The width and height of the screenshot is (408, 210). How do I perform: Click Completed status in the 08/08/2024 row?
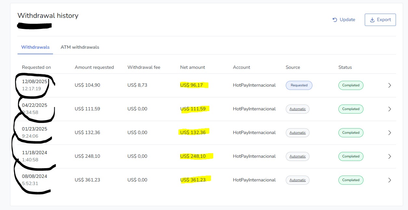(351, 180)
